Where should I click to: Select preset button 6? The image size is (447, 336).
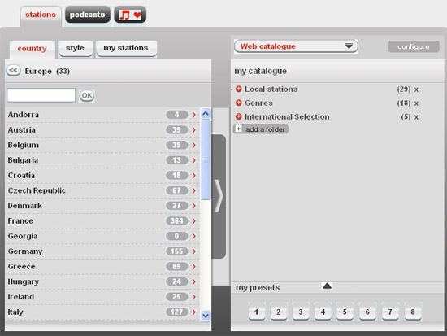pyautogui.click(x=367, y=312)
